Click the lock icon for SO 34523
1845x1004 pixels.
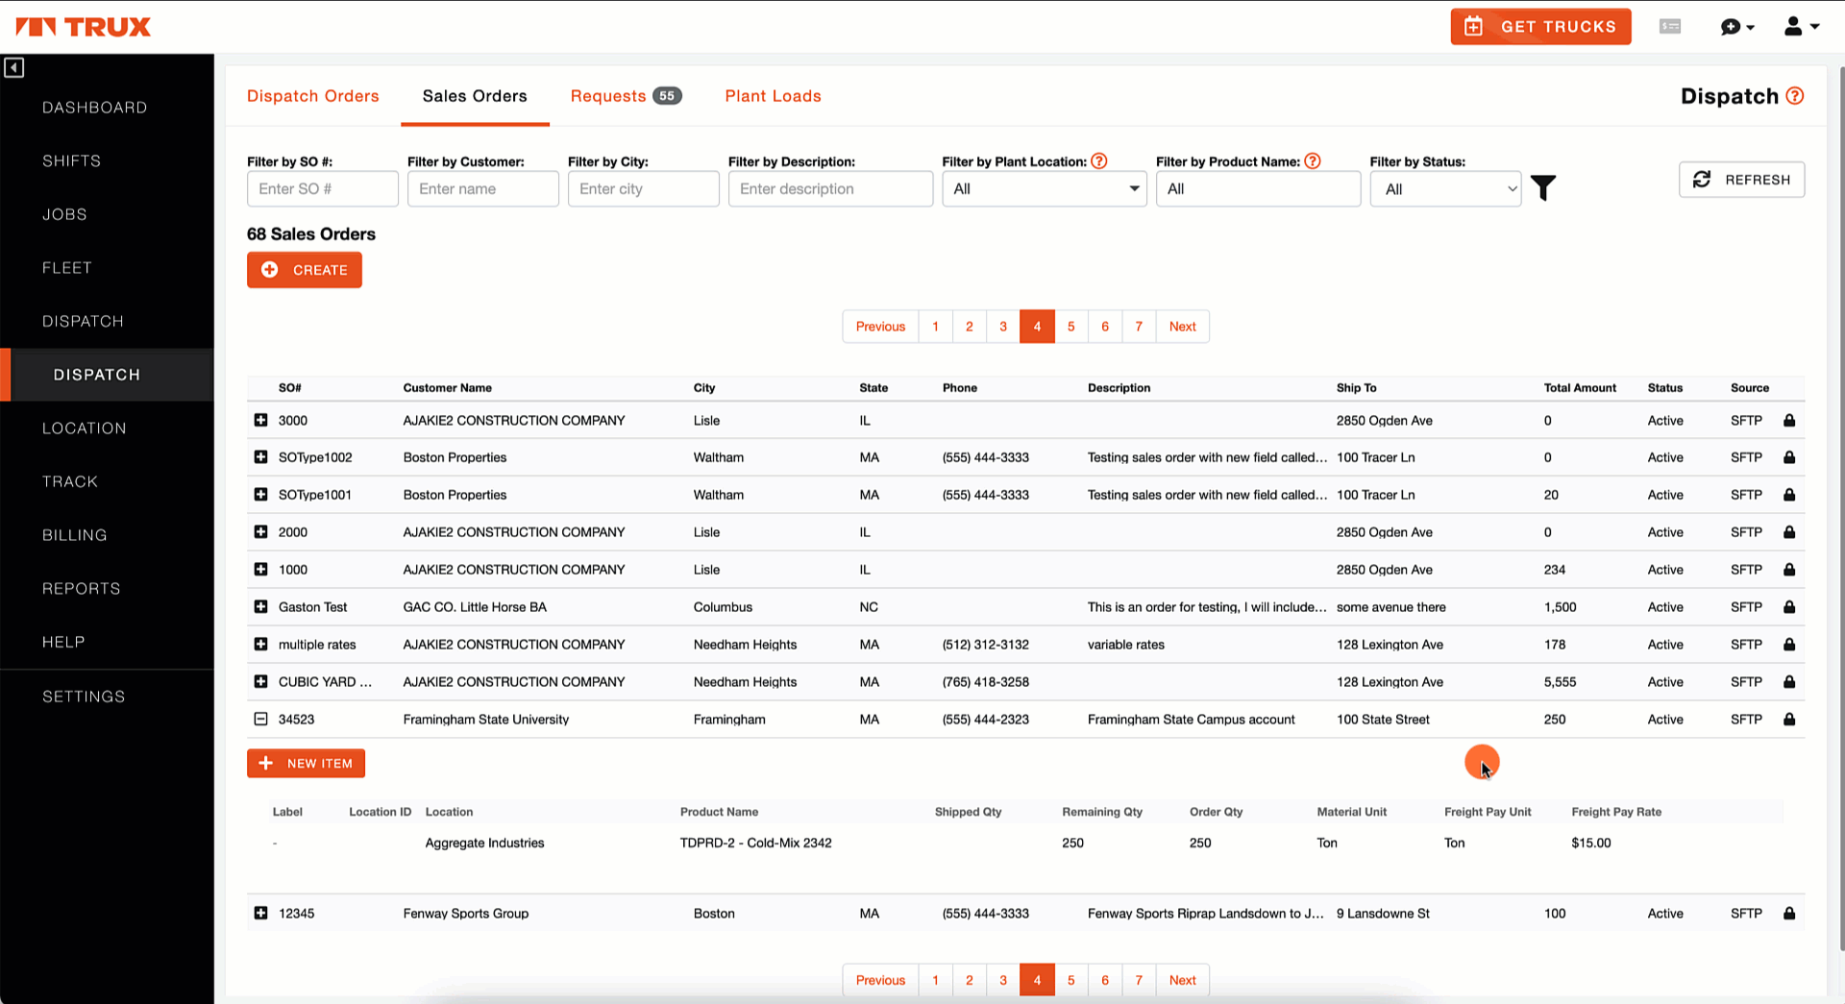tap(1789, 720)
